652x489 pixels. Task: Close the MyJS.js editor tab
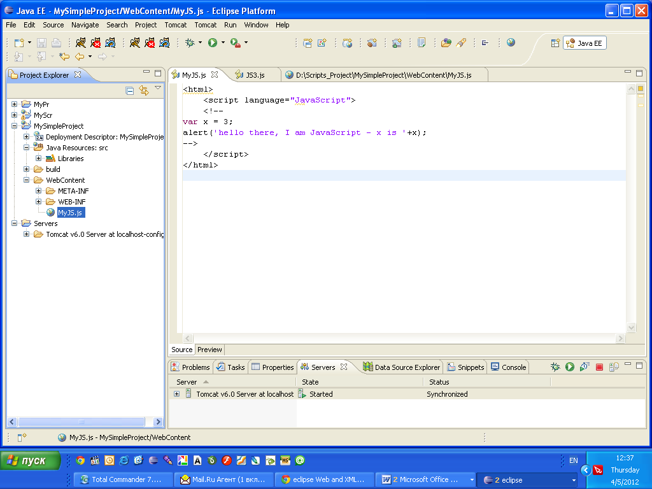215,74
